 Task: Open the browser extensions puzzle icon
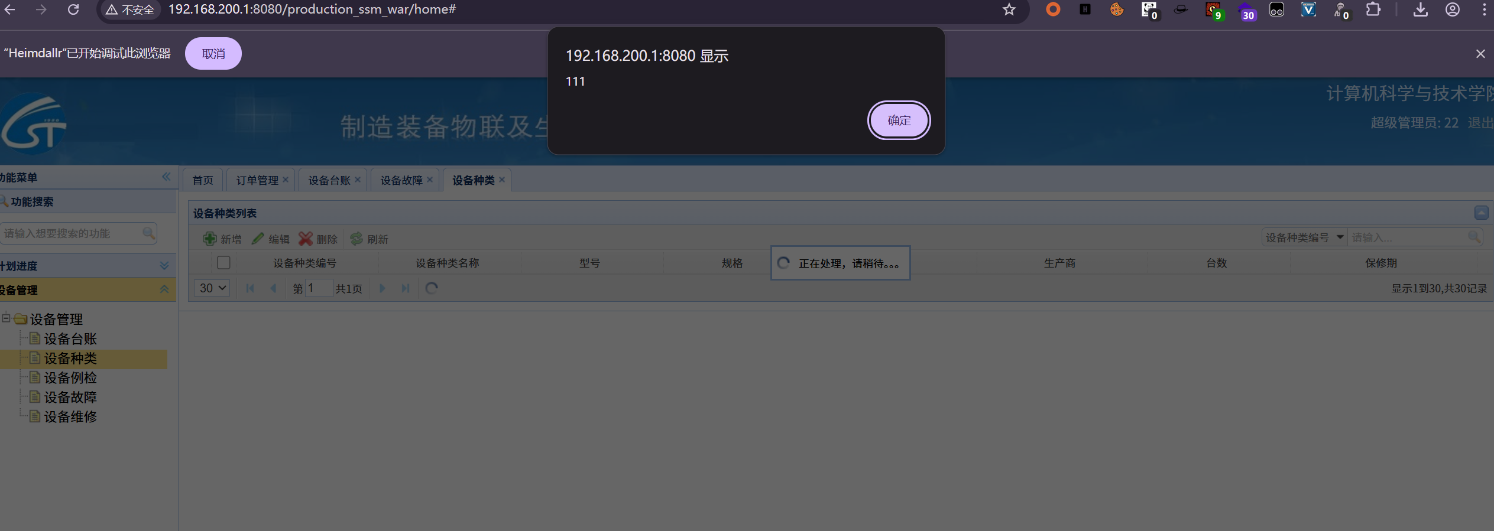point(1373,9)
